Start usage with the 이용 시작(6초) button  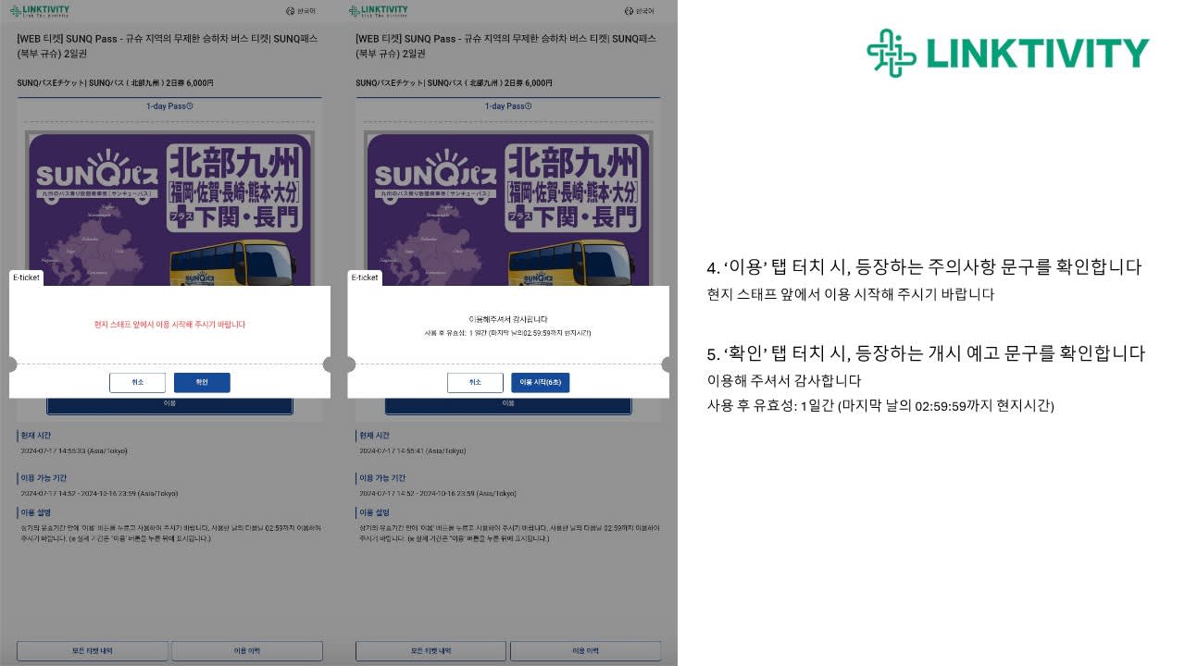click(x=540, y=382)
